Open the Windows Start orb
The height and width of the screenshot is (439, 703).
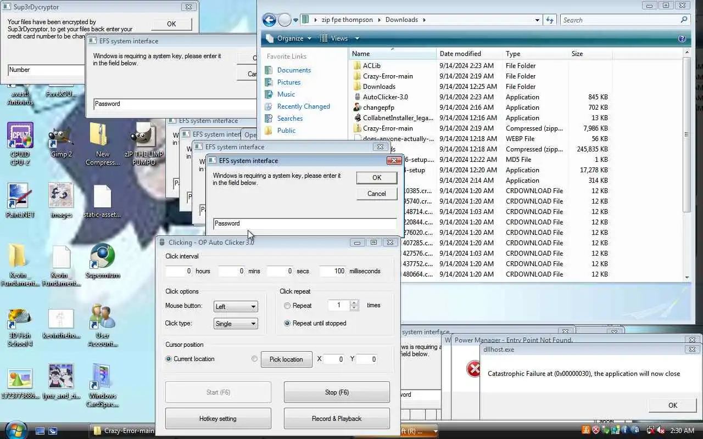pyautogui.click(x=15, y=429)
